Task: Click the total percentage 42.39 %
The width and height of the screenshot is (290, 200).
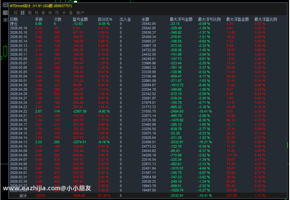Action: (104, 196)
